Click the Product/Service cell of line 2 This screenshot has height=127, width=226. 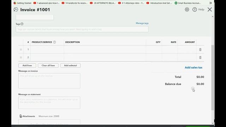tap(47, 58)
